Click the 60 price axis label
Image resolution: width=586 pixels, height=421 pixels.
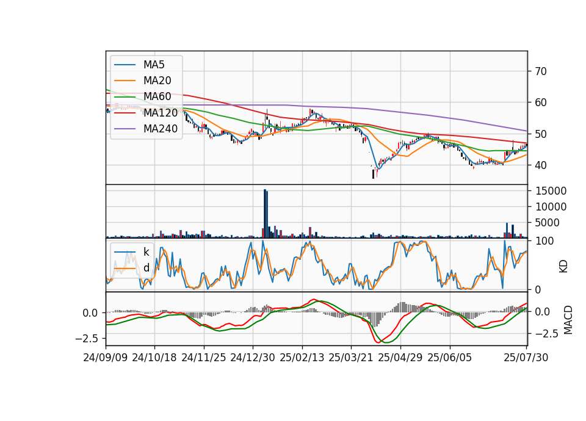point(541,103)
